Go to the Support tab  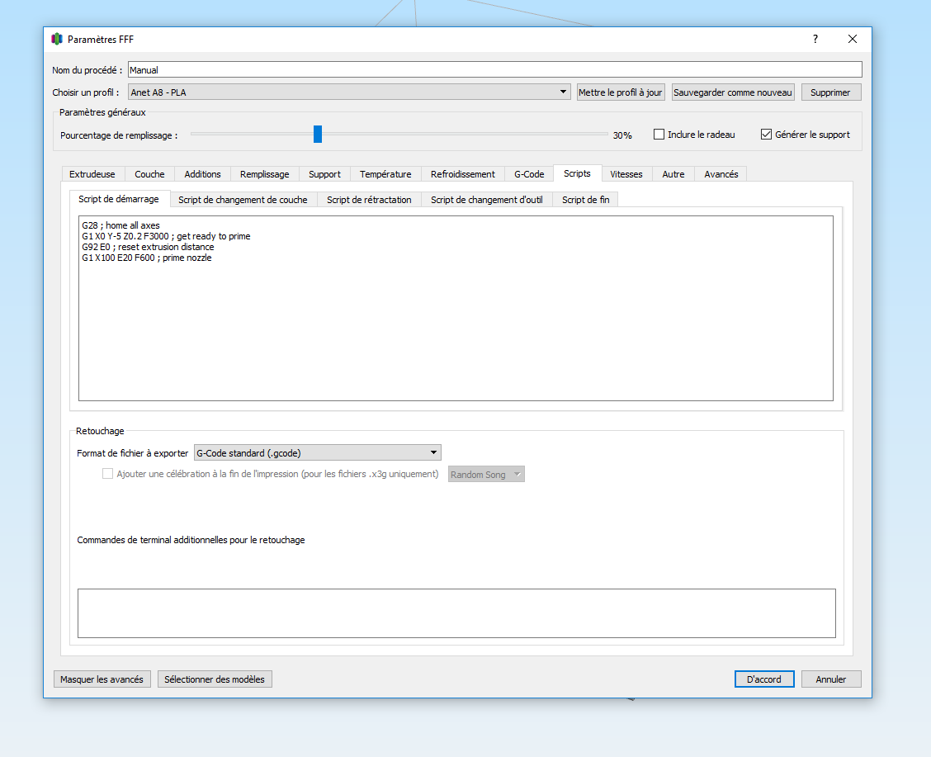[325, 174]
